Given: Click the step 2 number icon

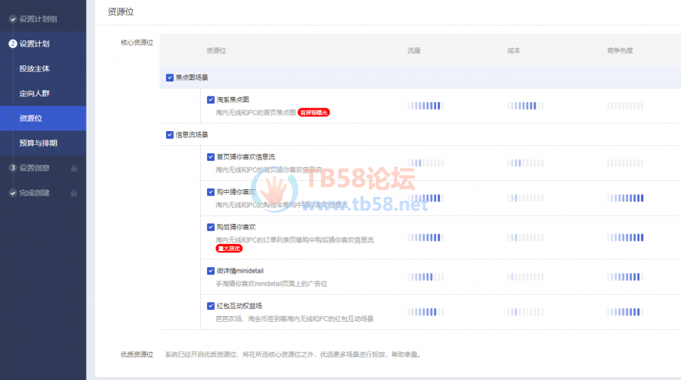Looking at the screenshot, I should [13, 44].
